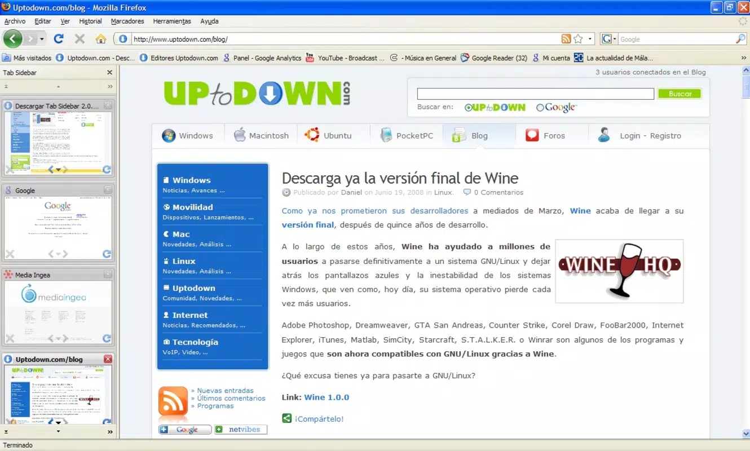The height and width of the screenshot is (451, 750).
Task: Reload the Media Ingea tab from its preview
Action: tap(107, 339)
